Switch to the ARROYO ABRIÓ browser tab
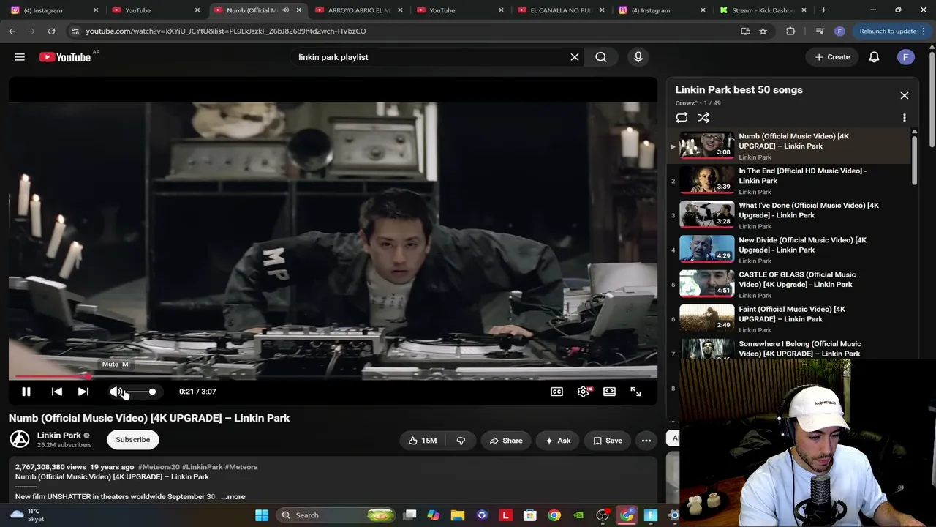The height and width of the screenshot is (527, 936). (x=358, y=10)
